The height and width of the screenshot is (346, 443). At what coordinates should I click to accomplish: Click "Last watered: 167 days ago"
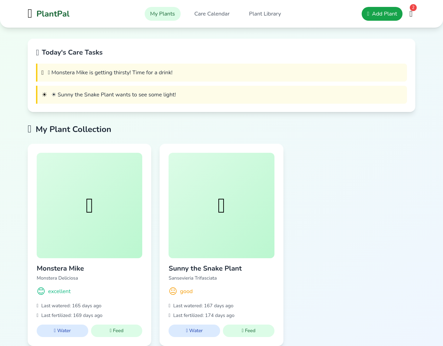(203, 306)
